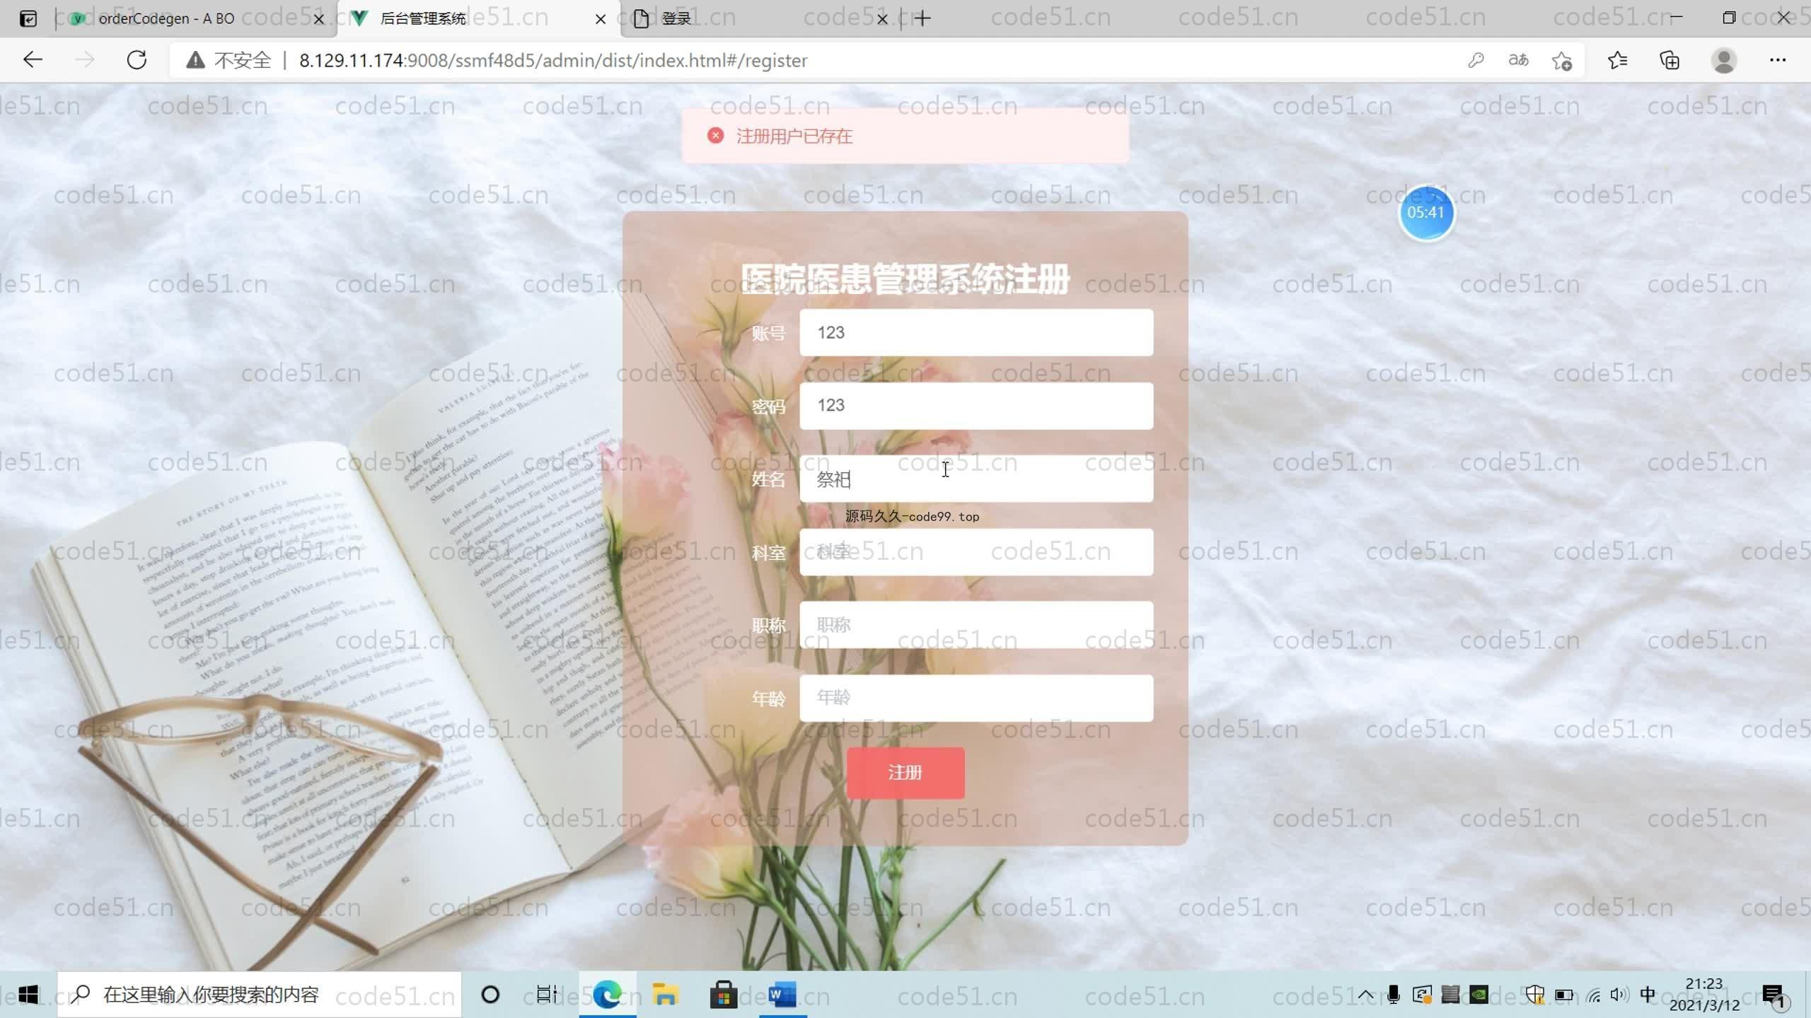Image resolution: width=1811 pixels, height=1018 pixels.
Task: Close the 登录 tab
Action: [x=882, y=19]
